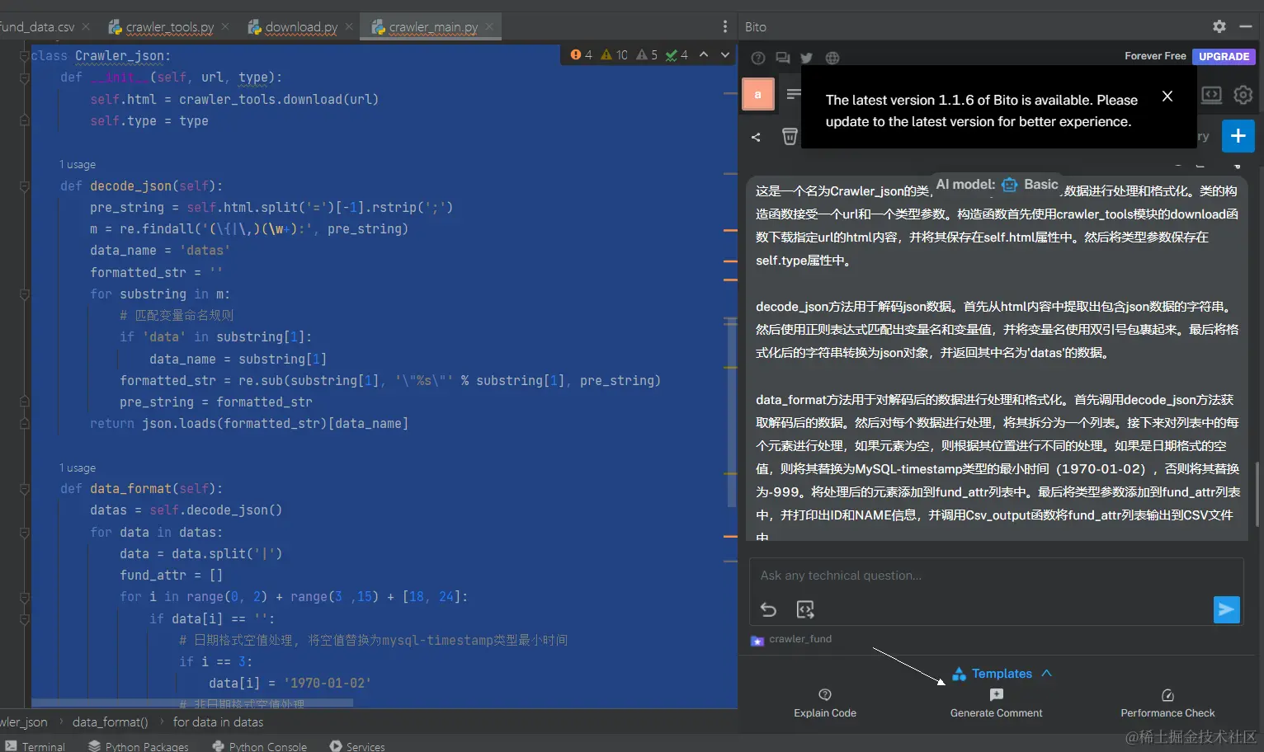Collapse the for substring loop fold marker
The image size is (1264, 752).
24,294
